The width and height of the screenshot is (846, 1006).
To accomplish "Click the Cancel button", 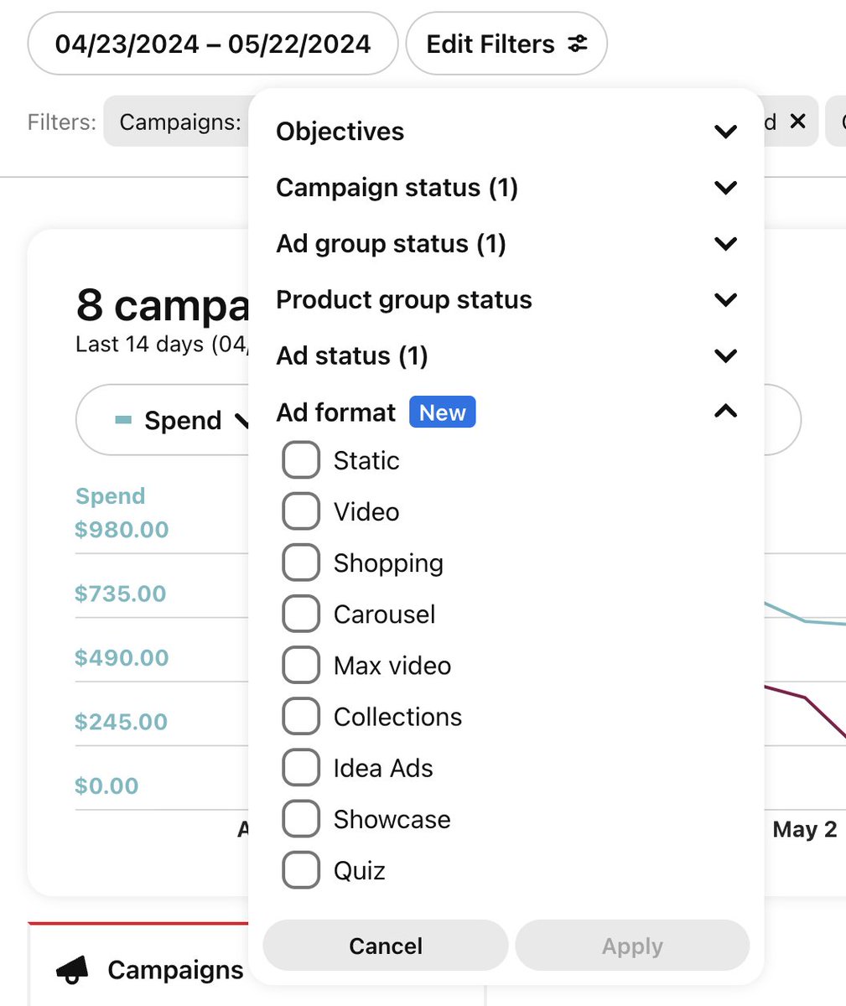I will coord(386,946).
